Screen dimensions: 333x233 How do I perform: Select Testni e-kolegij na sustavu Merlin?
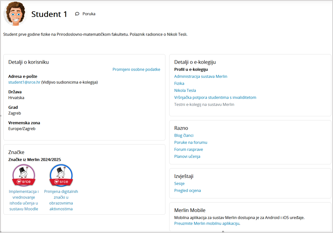[x=204, y=104]
